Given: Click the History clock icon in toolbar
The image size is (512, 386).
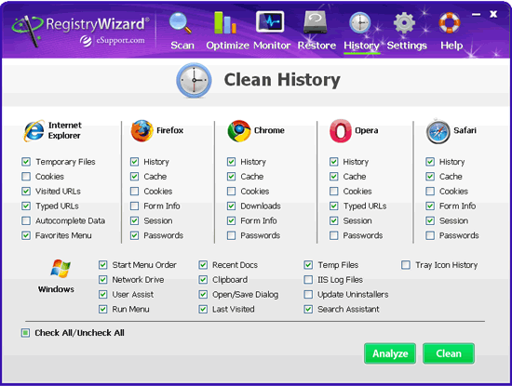Looking at the screenshot, I should click(x=360, y=23).
